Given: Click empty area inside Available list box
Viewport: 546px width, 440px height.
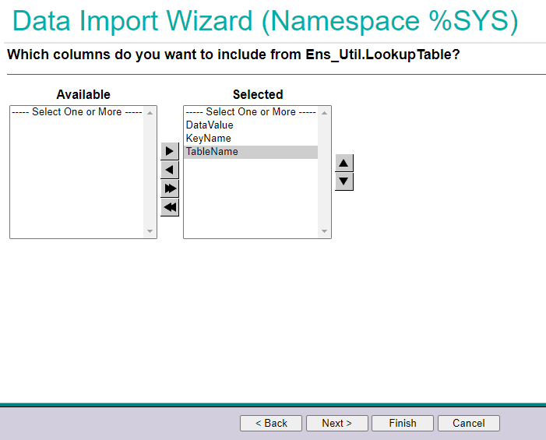Looking at the screenshot, I should click(x=76, y=179).
